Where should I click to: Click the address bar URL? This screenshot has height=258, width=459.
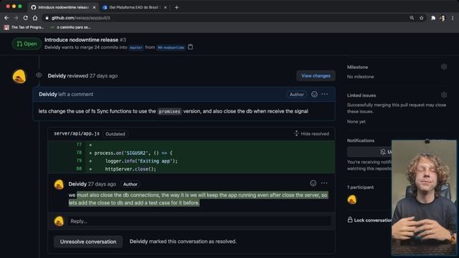(x=81, y=18)
